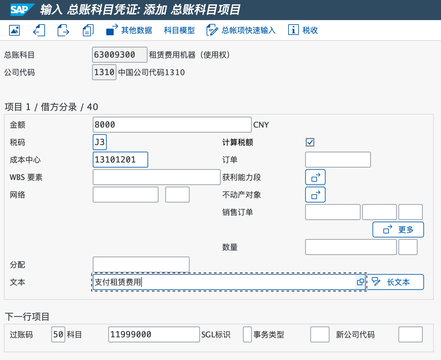This screenshot has width=441, height=360.
Task: Select the 税码 tax code field
Action: click(x=99, y=142)
